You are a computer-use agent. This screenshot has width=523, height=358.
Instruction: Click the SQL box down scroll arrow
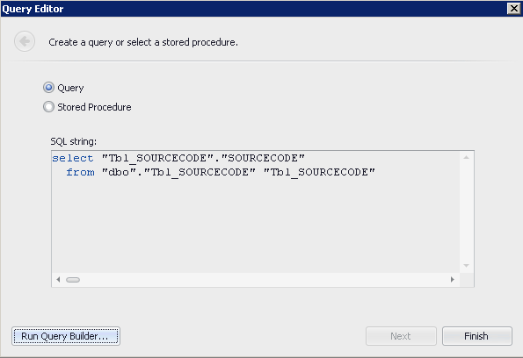pyautogui.click(x=466, y=265)
